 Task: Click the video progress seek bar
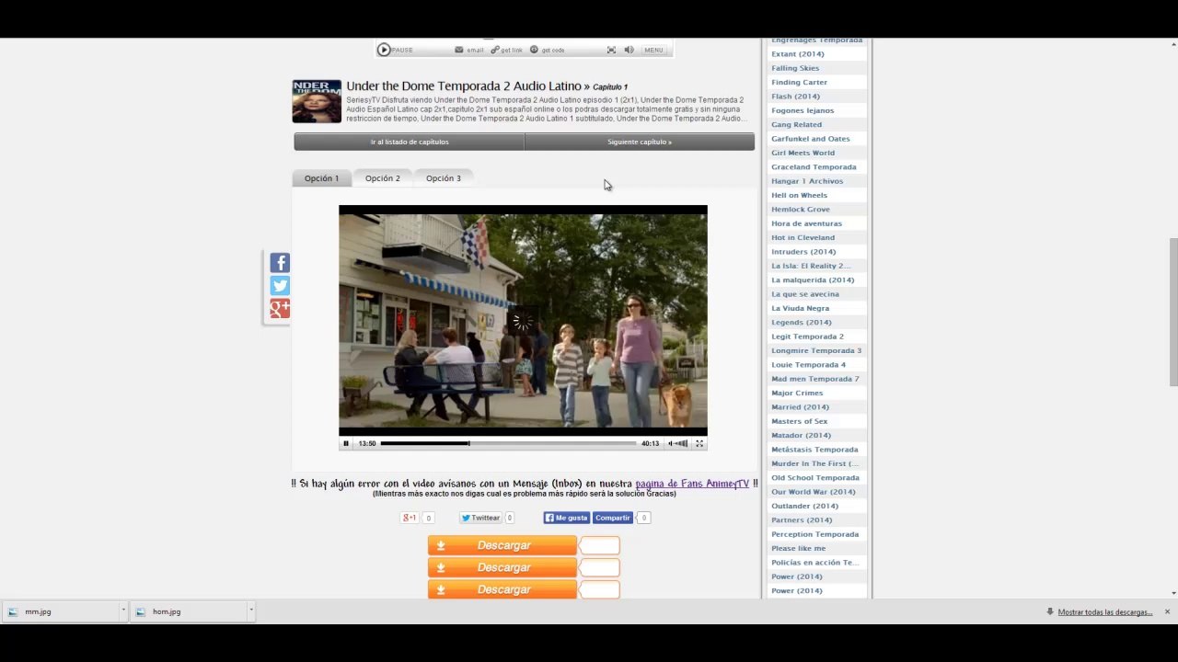[508, 443]
